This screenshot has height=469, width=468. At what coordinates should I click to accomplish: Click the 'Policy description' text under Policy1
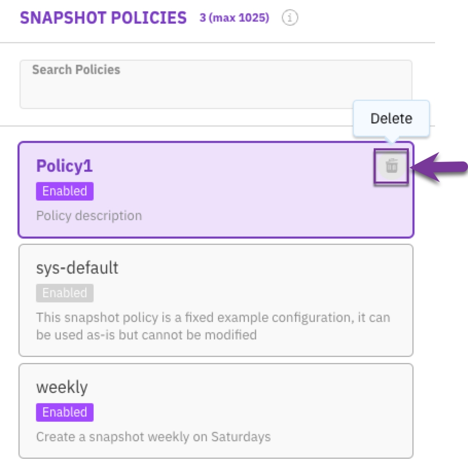(89, 215)
